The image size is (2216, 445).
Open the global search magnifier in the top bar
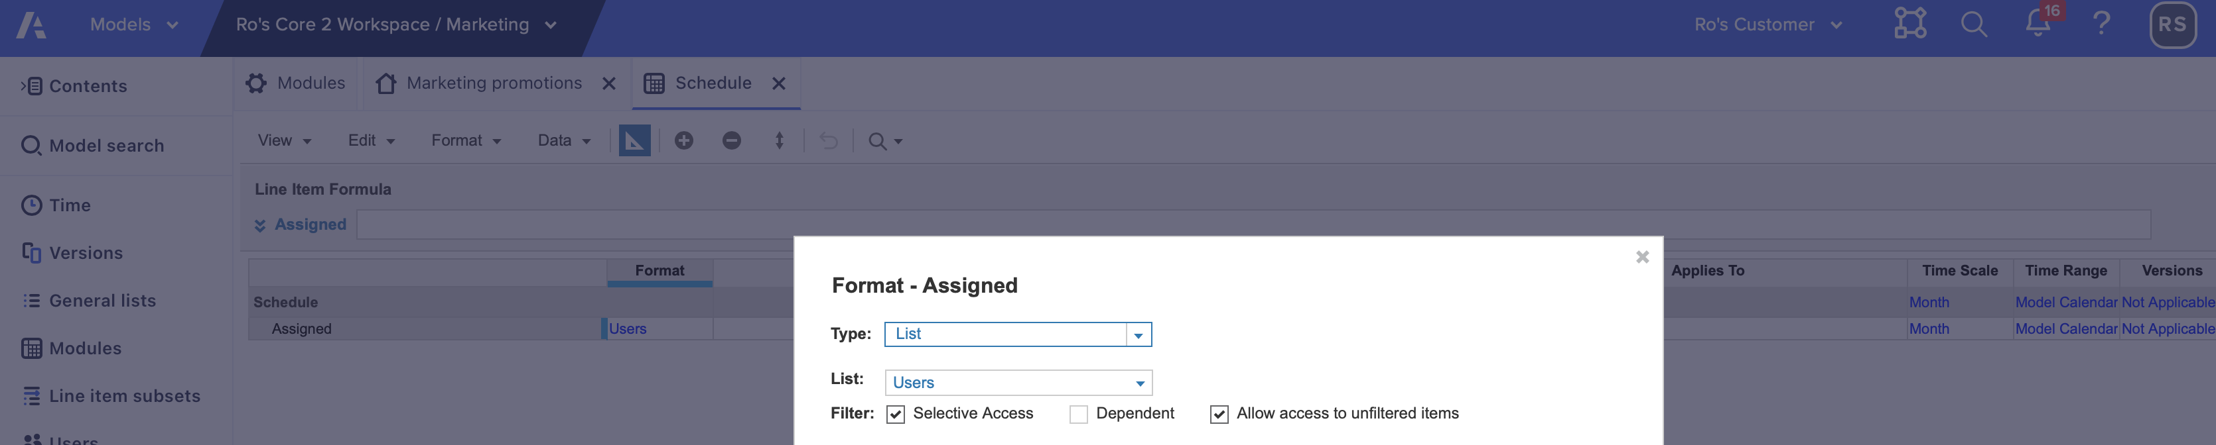pos(1973,24)
